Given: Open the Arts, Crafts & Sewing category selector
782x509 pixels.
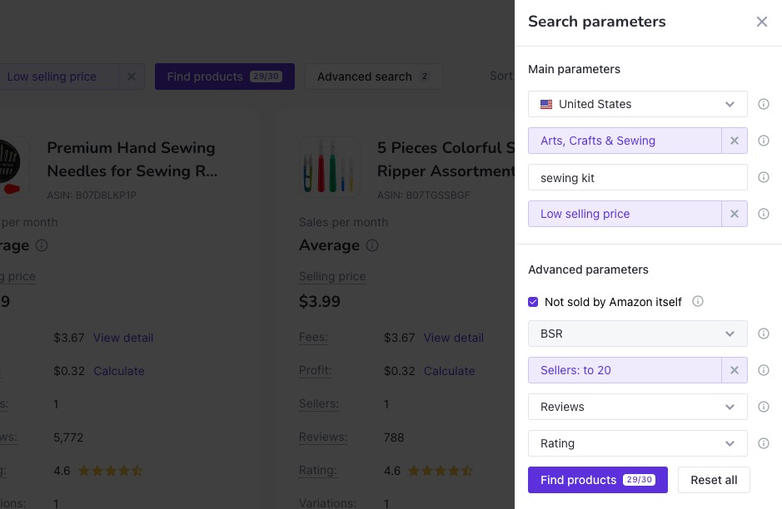Looking at the screenshot, I should point(625,141).
